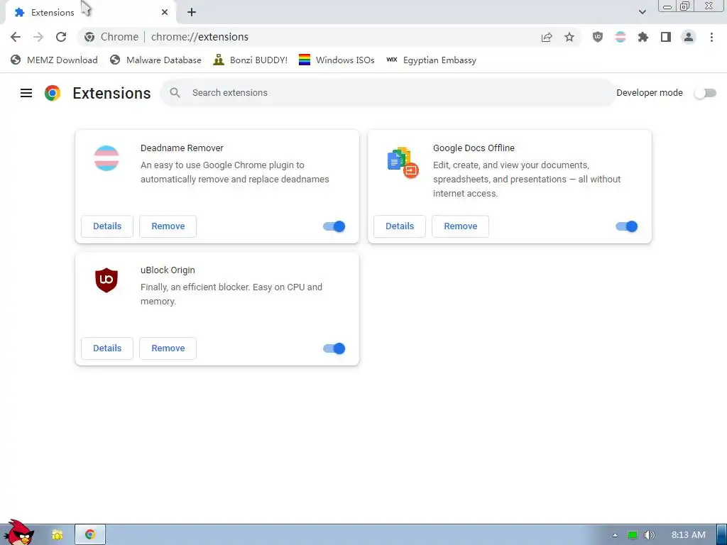Click the Google Docs Offline title text
This screenshot has height=545, width=727.
[474, 148]
